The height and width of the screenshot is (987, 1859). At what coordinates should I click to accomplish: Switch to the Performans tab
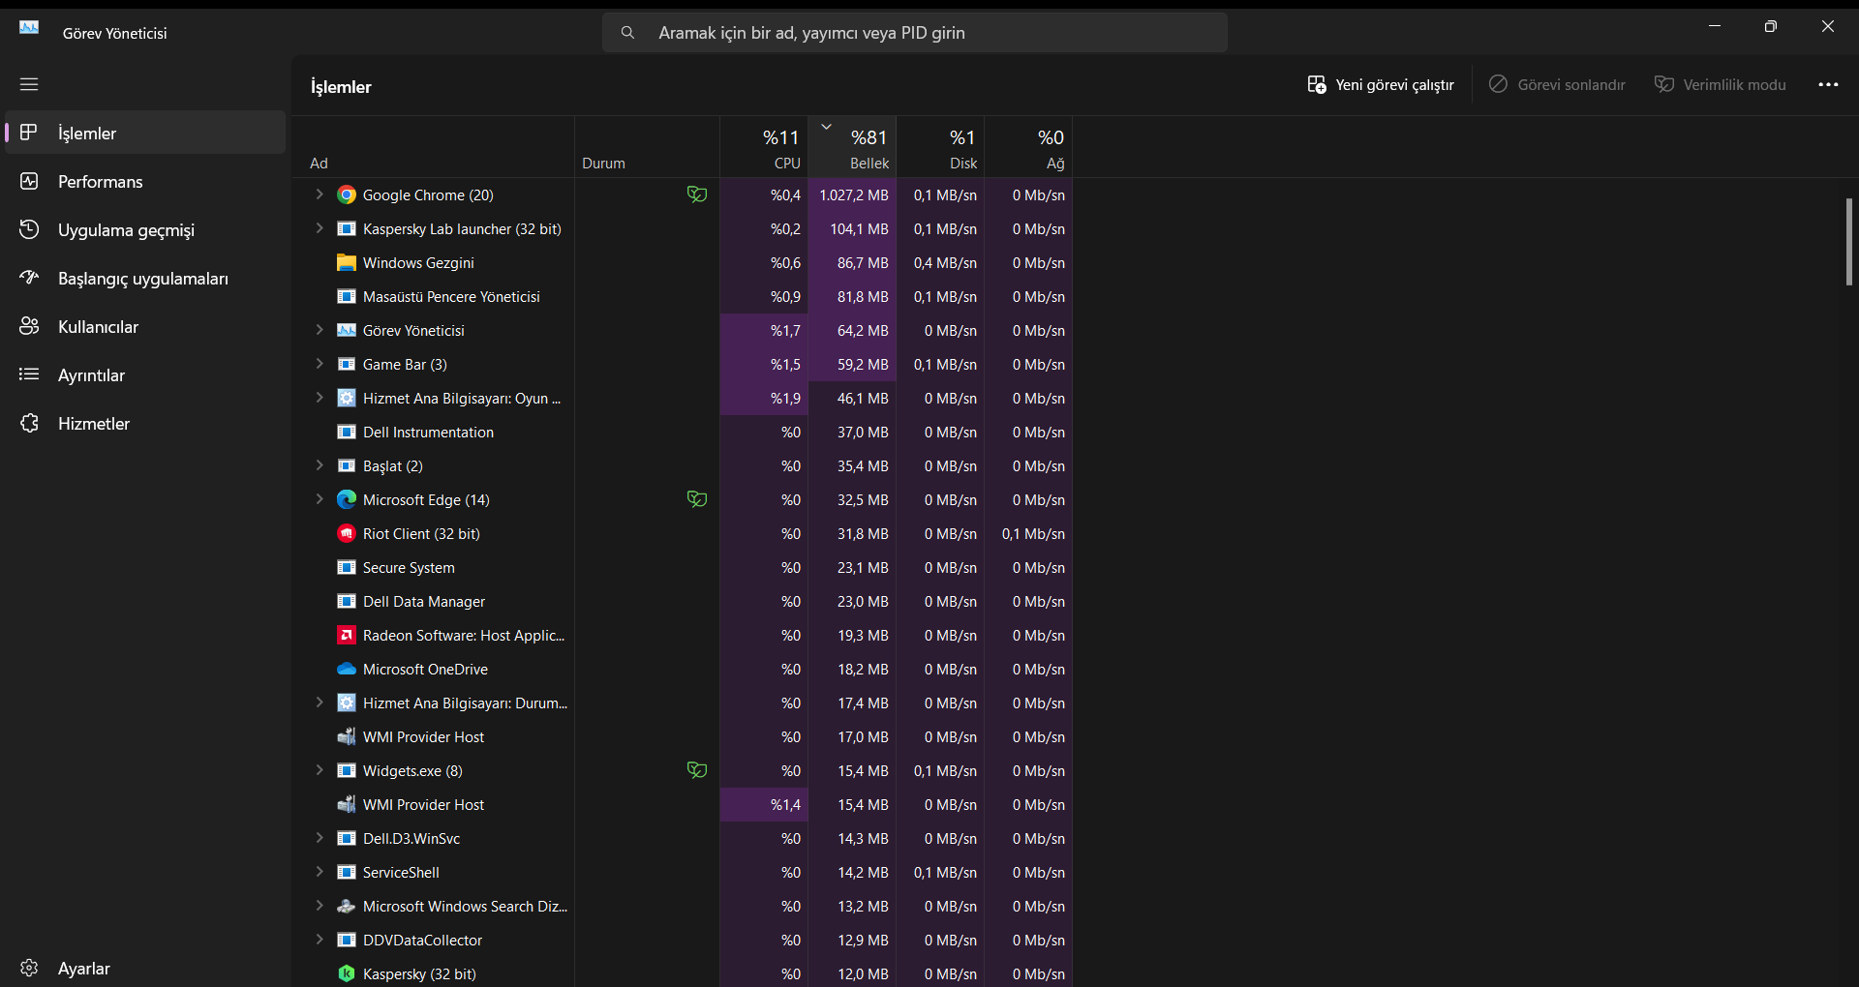pyautogui.click(x=145, y=181)
